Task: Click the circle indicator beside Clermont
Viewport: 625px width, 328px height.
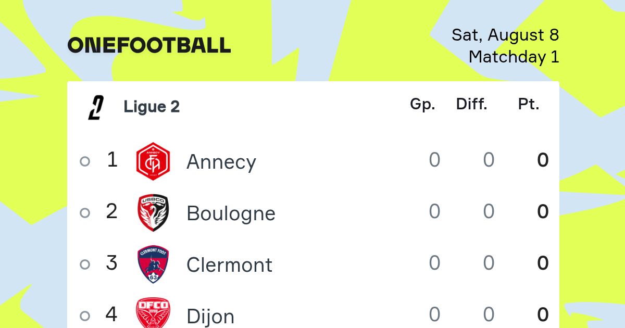Action: (85, 264)
